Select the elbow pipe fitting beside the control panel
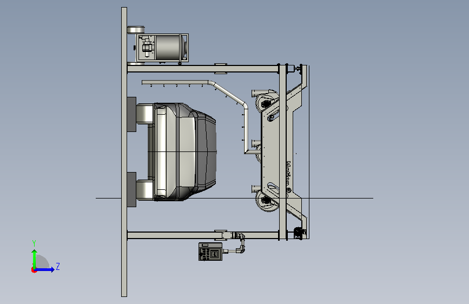 point(241,249)
